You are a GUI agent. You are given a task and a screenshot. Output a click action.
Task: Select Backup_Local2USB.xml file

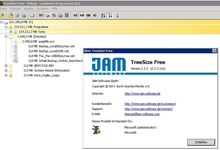pyautogui.click(x=49, y=51)
